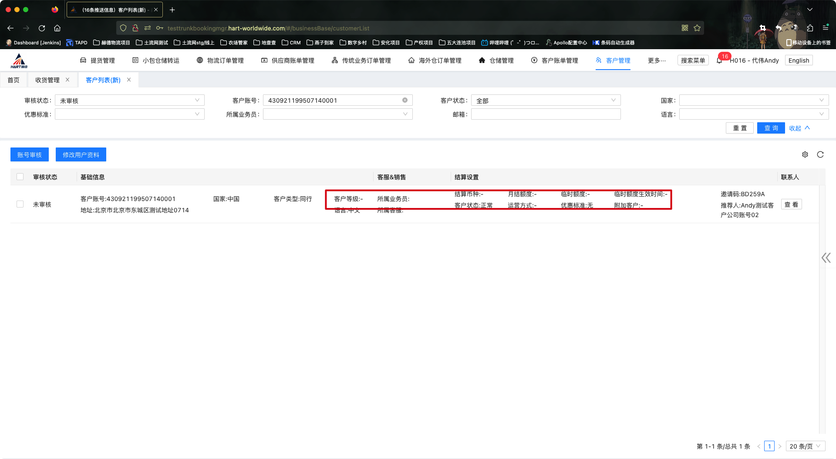Click into the 邮箱 input field
836x459 pixels.
tap(546, 114)
